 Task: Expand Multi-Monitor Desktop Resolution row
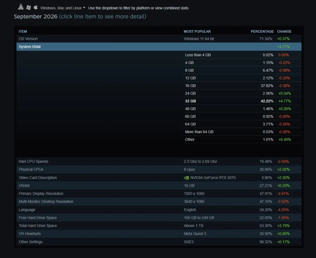click(x=159, y=201)
